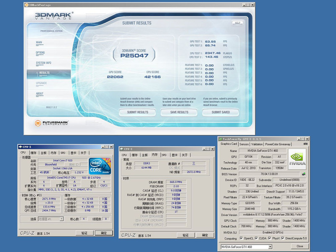336x252 pixels.
Task: Click the core speed value 2671.9 MHz
Action: click(x=49, y=199)
